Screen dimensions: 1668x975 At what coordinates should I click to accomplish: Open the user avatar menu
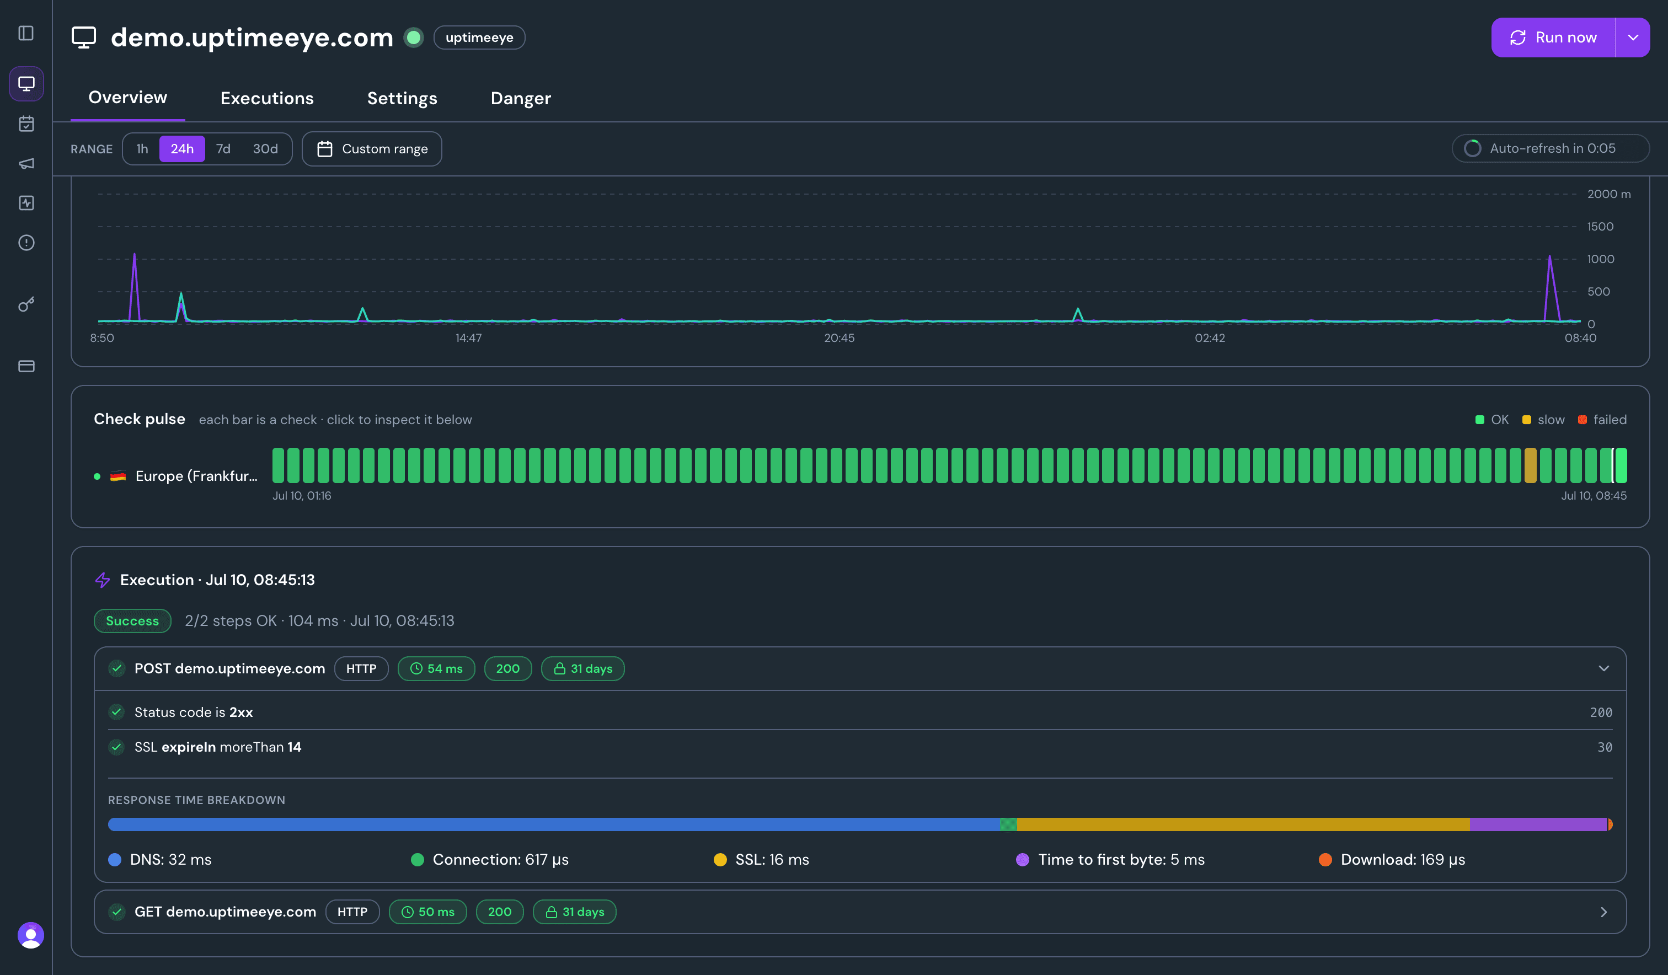[30, 935]
